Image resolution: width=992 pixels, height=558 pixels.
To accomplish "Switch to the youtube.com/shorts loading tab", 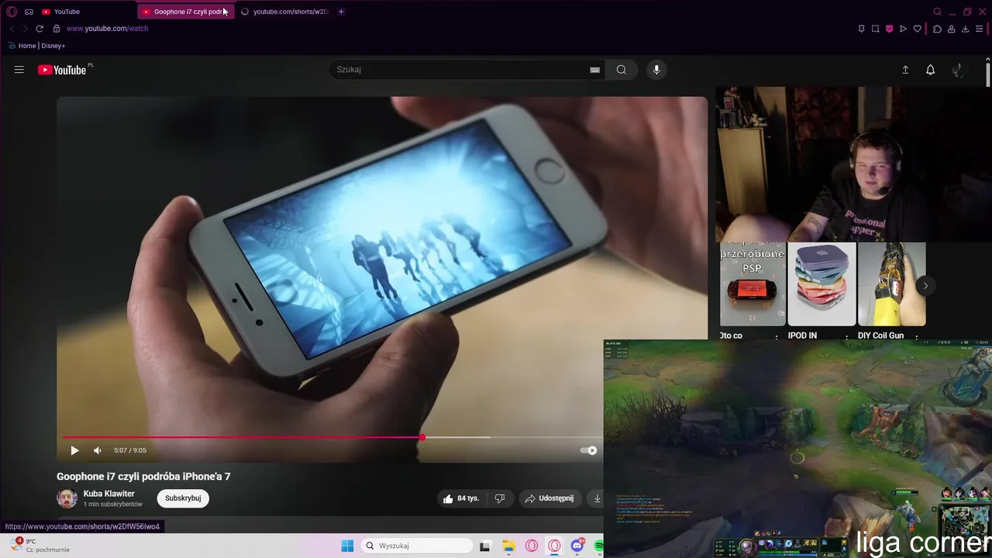I will click(x=284, y=12).
